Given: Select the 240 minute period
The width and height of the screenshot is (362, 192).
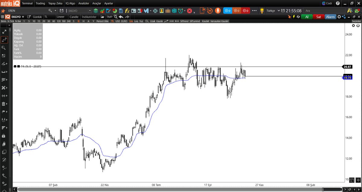Looking at the screenshot, I should click(x=68, y=21).
